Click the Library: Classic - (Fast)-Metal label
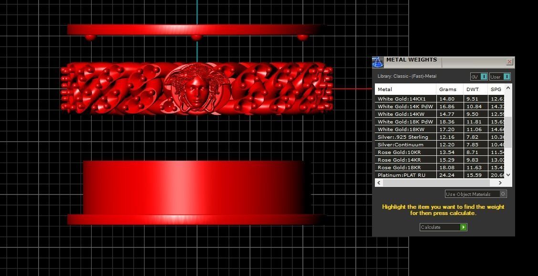Screen dimensions: 538x276 (x=407, y=76)
